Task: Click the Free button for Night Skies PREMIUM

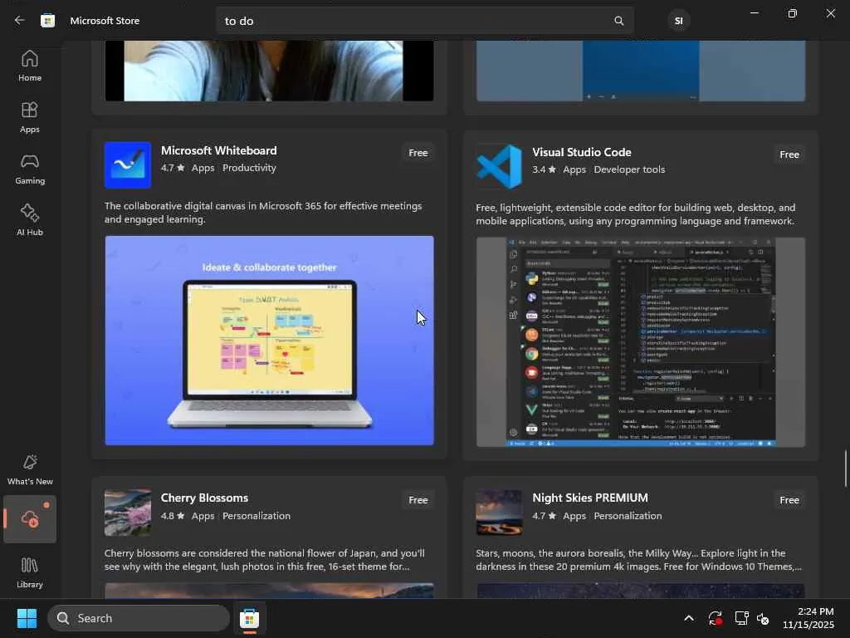Action: (x=789, y=500)
